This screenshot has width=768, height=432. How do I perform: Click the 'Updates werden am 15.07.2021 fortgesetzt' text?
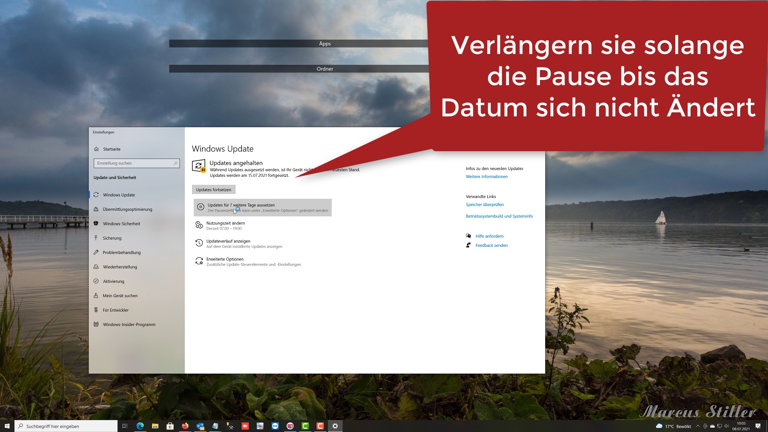[250, 175]
